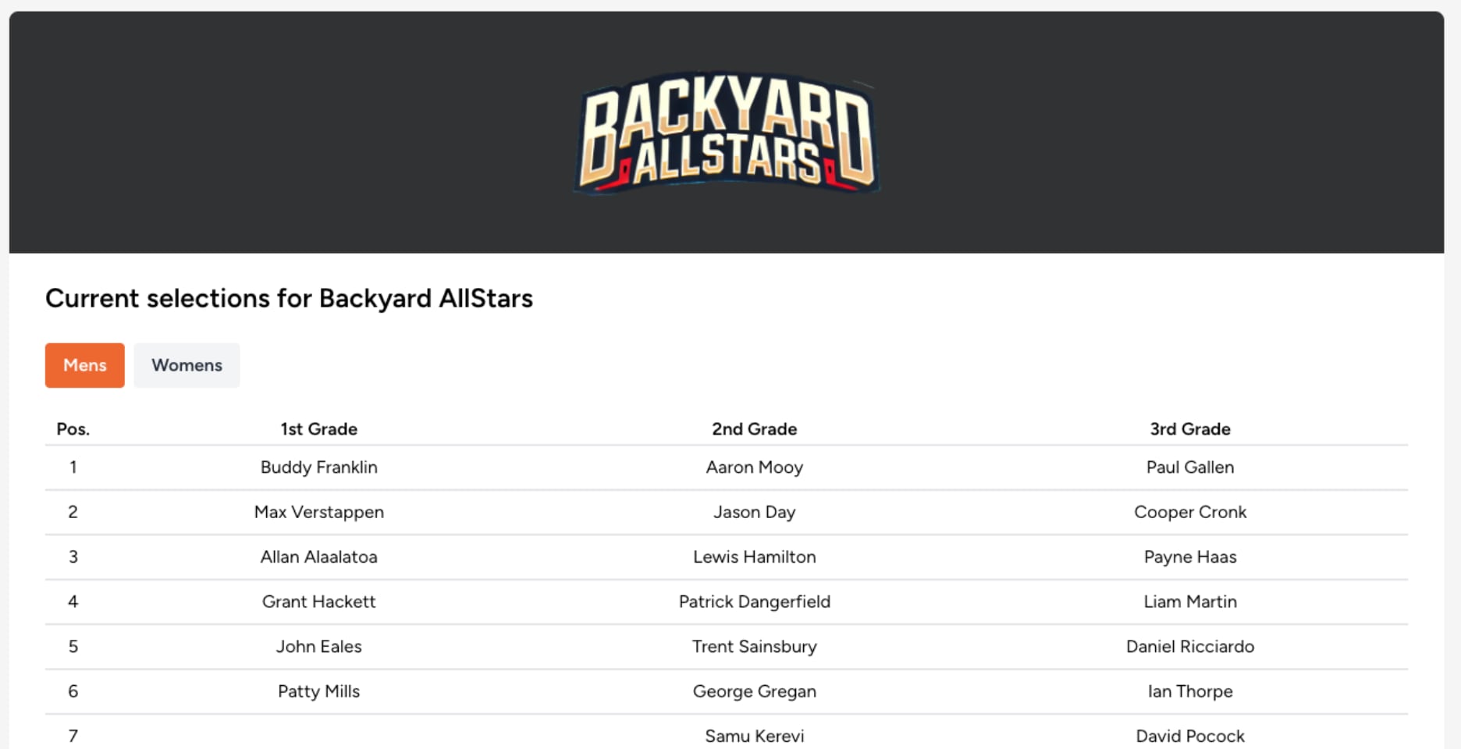This screenshot has height=749, width=1461.
Task: Switch to the Mens tab
Action: 84,365
